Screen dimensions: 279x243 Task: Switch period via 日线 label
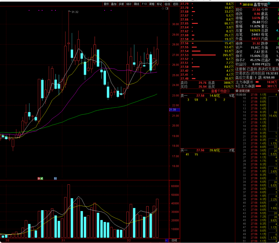174,240
